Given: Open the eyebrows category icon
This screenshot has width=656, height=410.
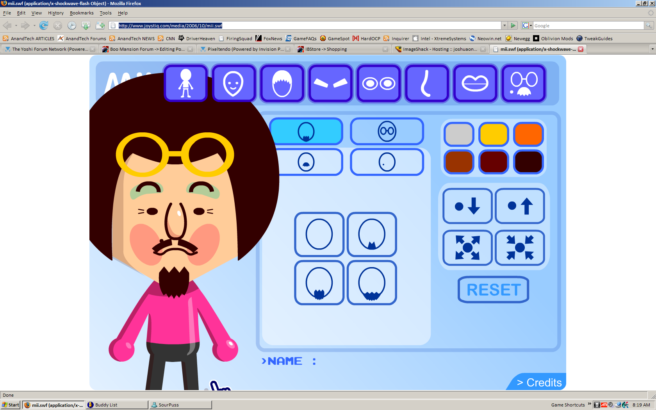Looking at the screenshot, I should pos(330,83).
